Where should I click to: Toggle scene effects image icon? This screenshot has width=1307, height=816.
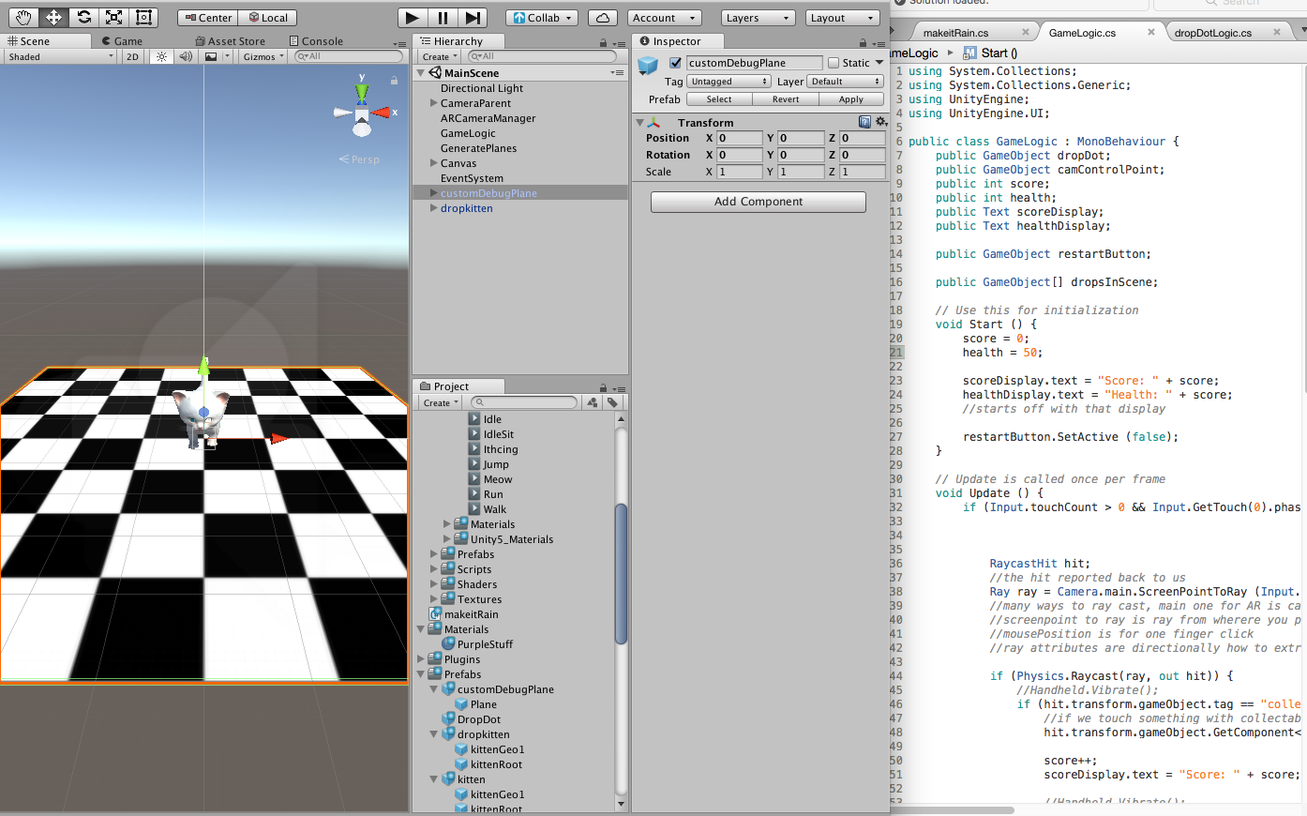[211, 56]
